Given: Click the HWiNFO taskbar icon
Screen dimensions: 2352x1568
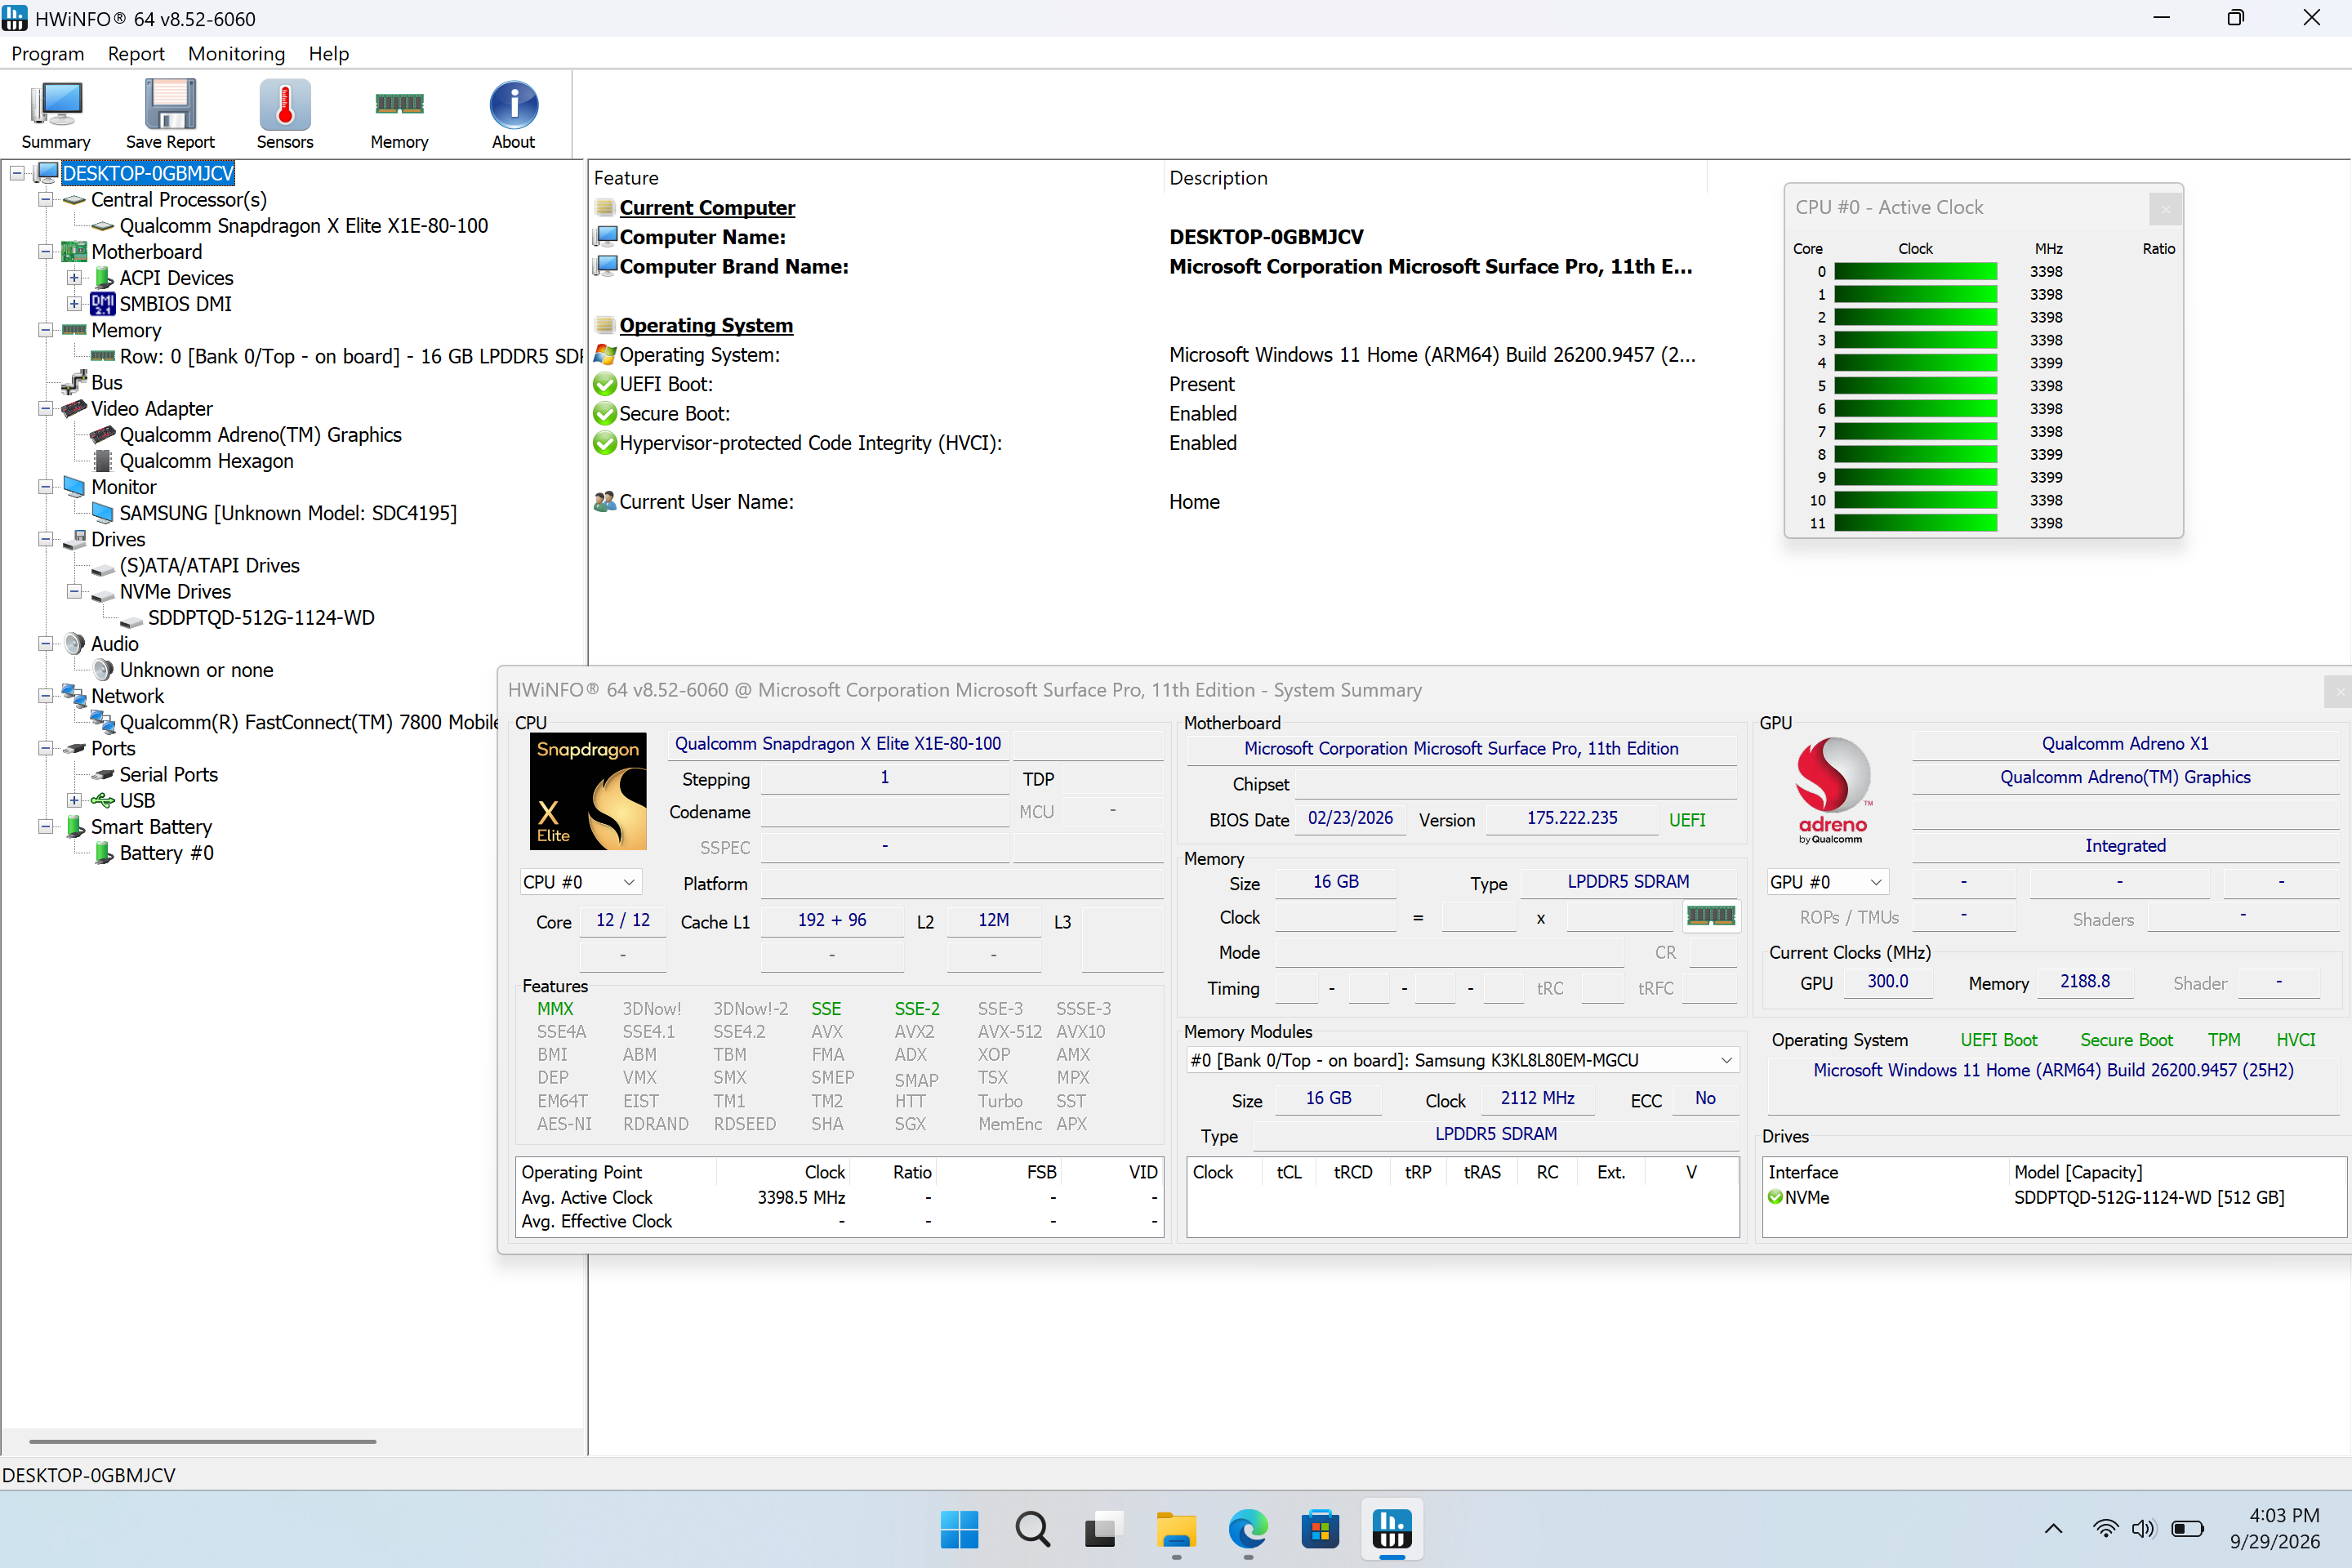Looking at the screenshot, I should tap(1392, 1529).
